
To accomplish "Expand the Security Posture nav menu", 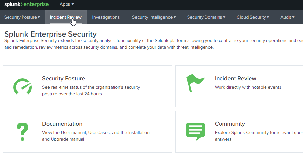I will (22, 17).
